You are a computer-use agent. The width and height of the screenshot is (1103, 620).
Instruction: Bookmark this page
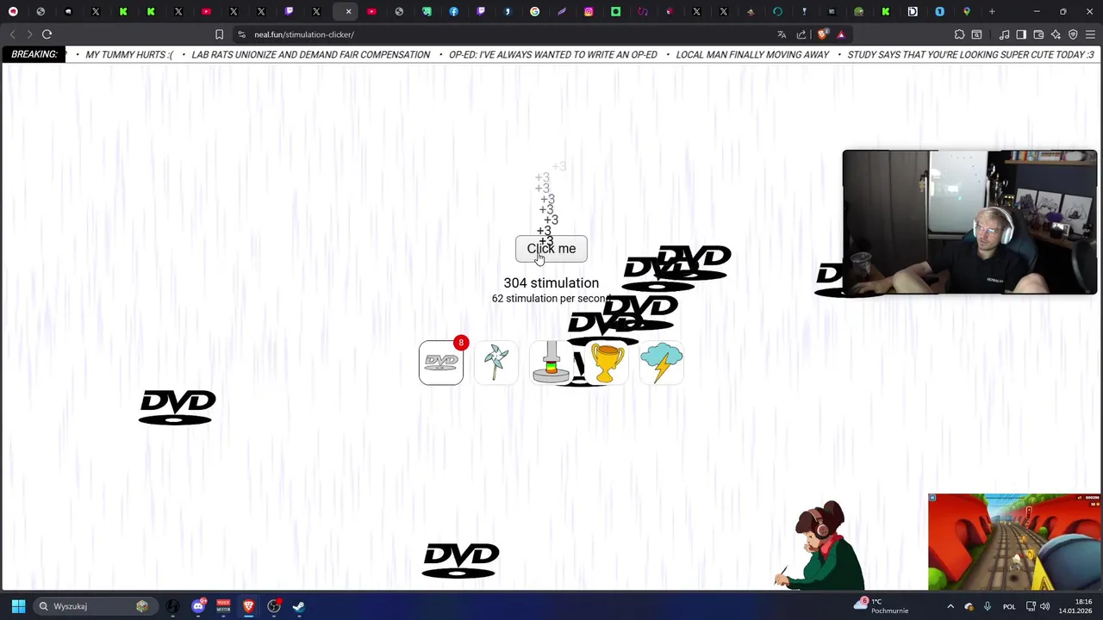click(219, 34)
